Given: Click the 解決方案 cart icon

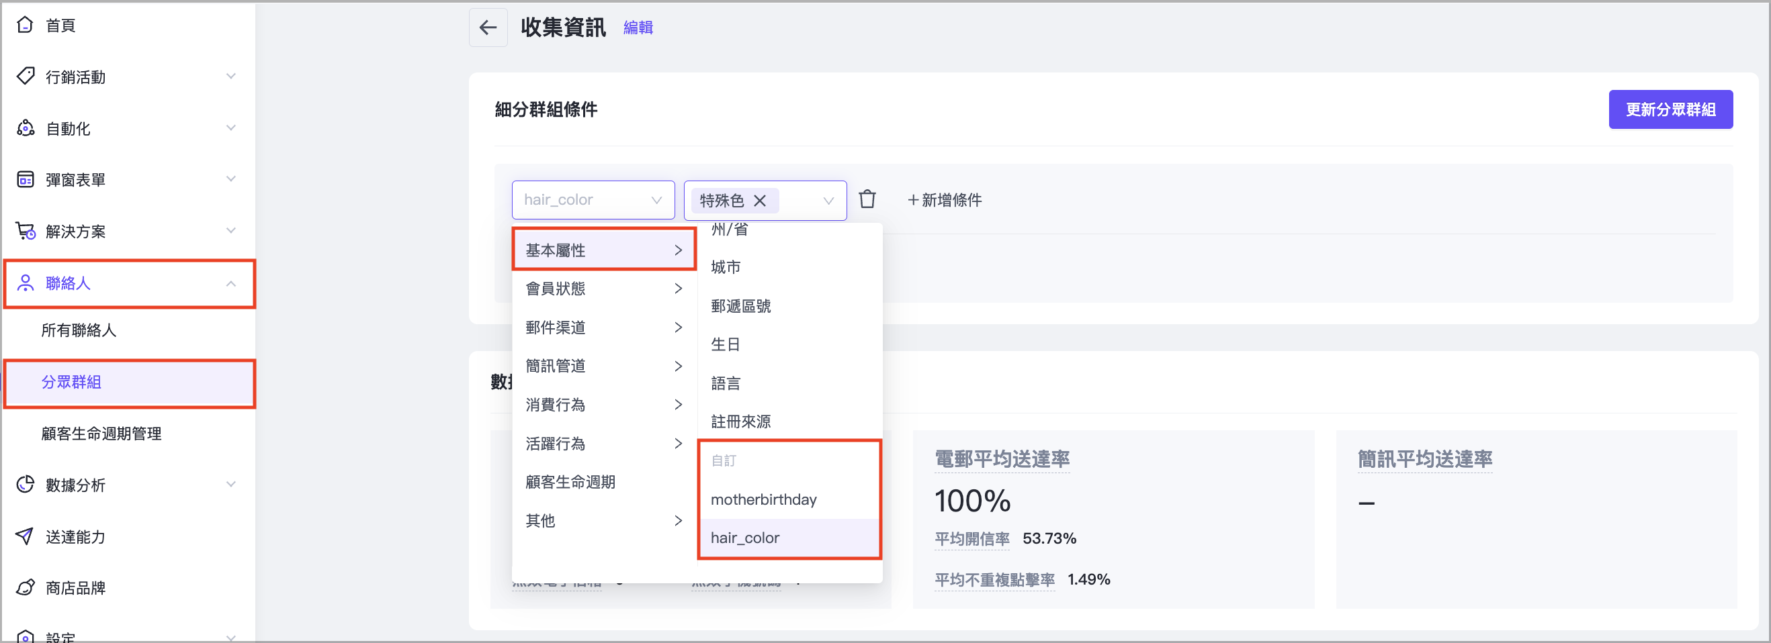Looking at the screenshot, I should click(x=26, y=232).
